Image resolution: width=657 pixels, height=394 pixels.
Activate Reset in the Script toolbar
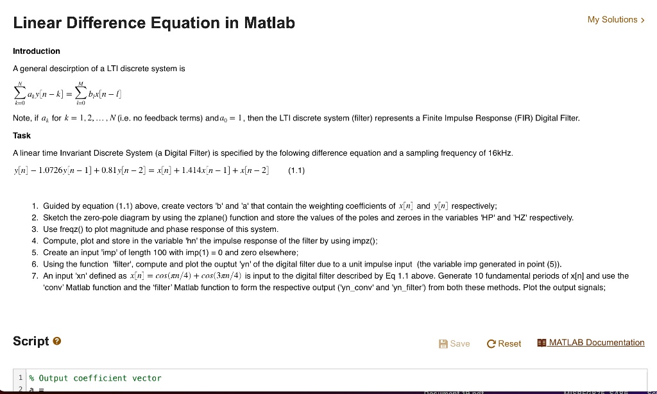coord(504,343)
